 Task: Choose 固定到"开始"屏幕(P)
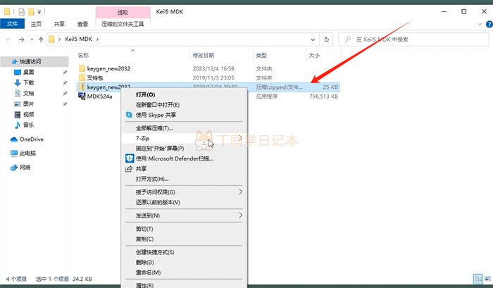tap(160, 148)
